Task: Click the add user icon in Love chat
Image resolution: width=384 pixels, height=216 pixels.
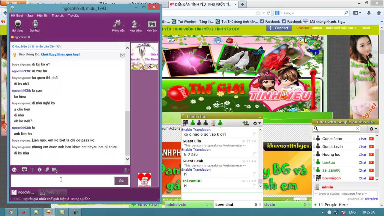Action: coord(246,123)
